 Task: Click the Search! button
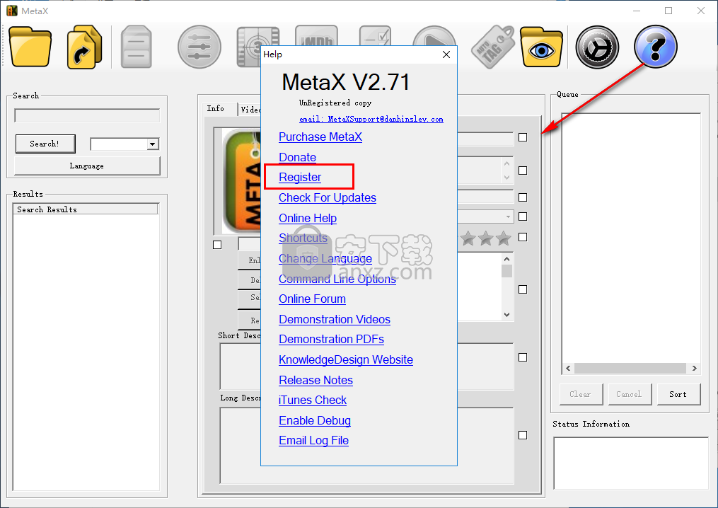tap(45, 144)
